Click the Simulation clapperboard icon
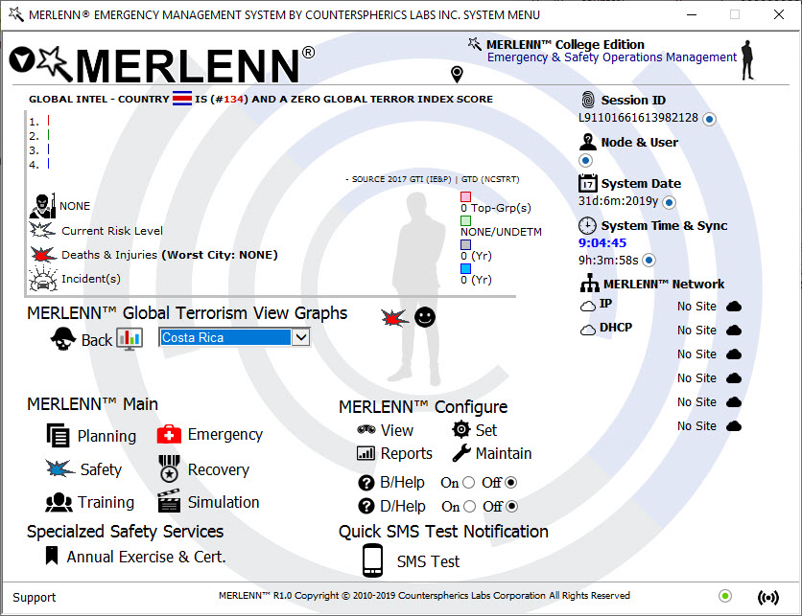 pos(169,501)
